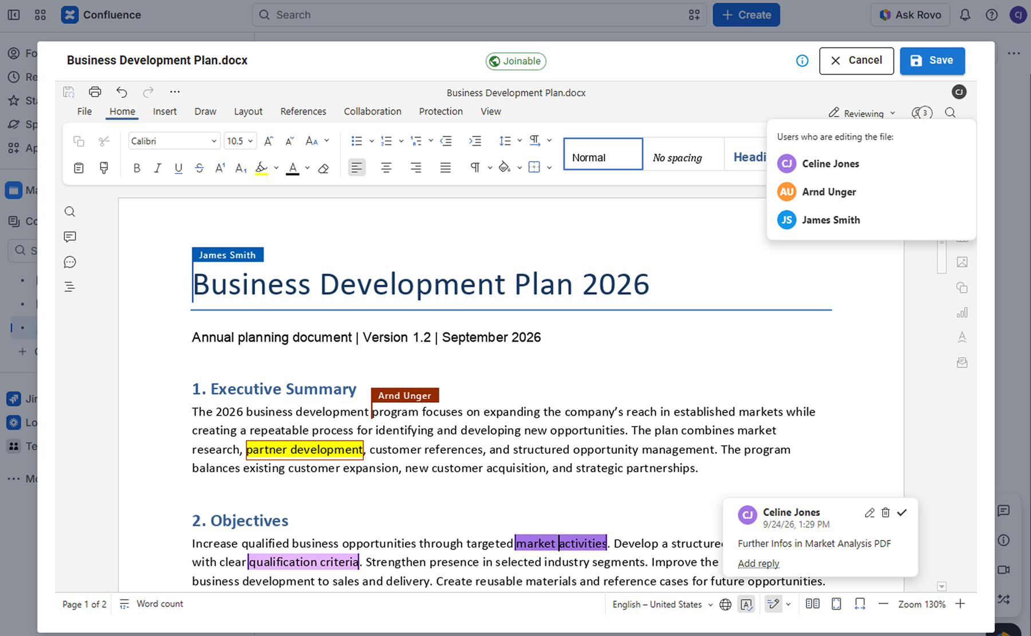Screen dimensions: 1031x636
Task: Open the 10.5 font size dropdown
Action: [x=240, y=141]
